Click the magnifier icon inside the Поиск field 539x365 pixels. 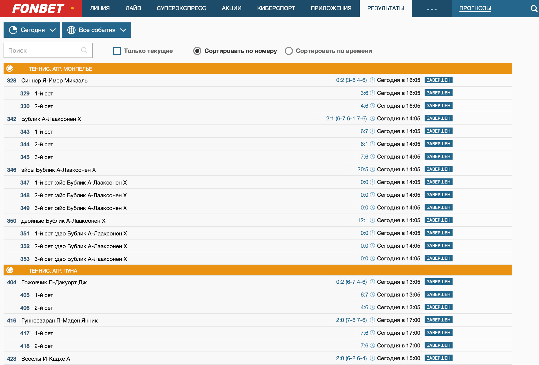[x=84, y=50]
